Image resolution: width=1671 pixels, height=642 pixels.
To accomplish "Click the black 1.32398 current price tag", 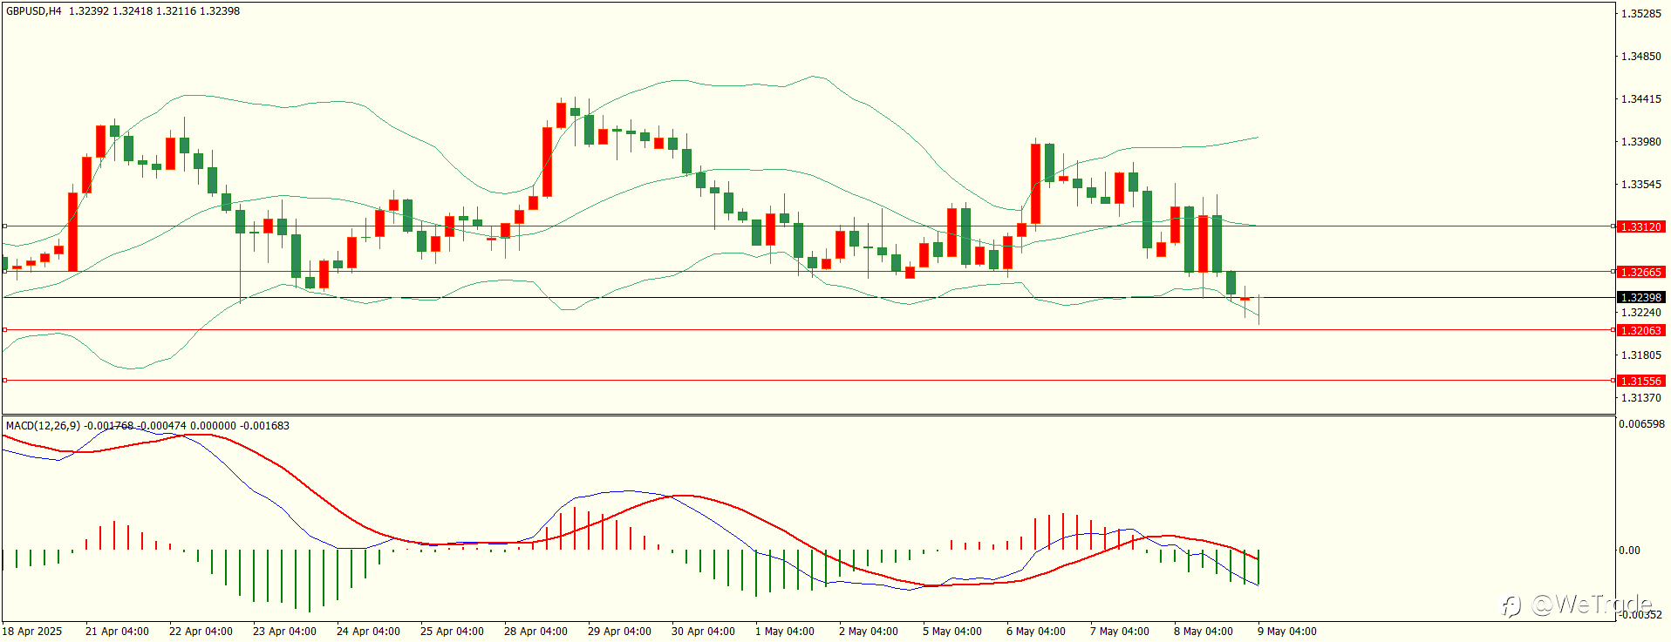I will click(x=1640, y=297).
